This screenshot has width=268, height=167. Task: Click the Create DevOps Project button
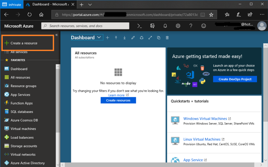(x=235, y=79)
